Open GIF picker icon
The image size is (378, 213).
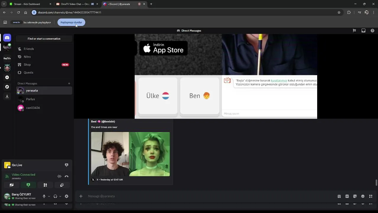coord(347,196)
